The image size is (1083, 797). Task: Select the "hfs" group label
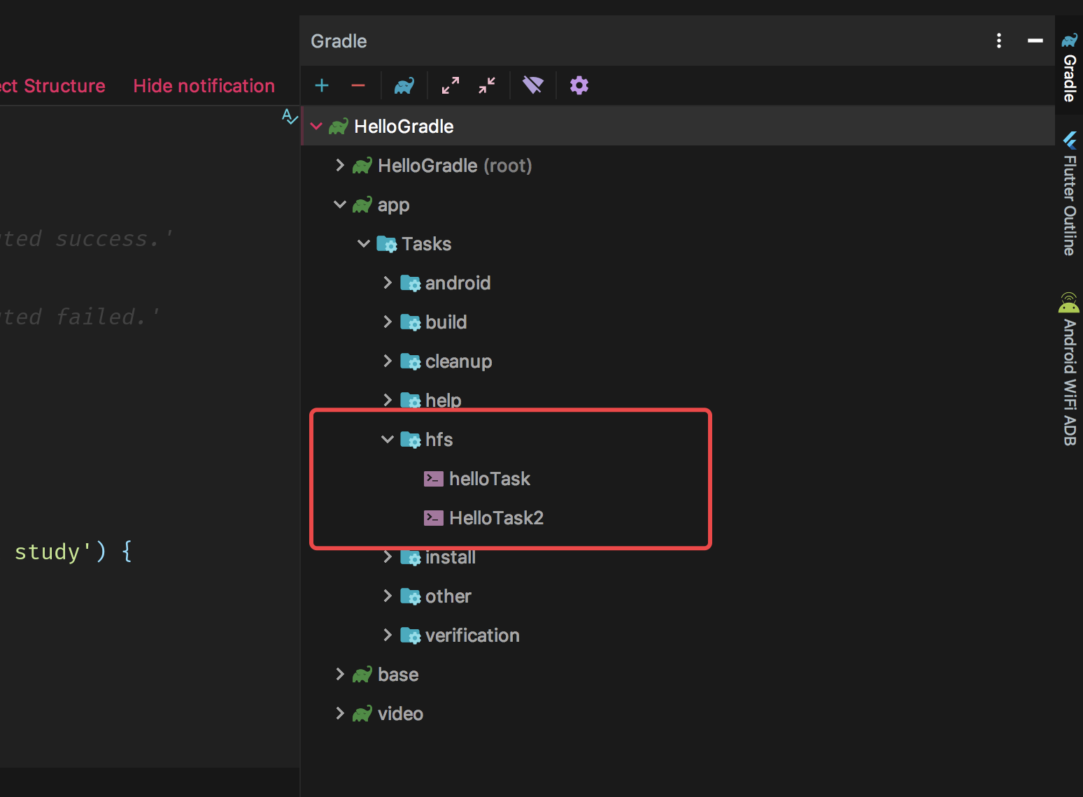tap(439, 440)
